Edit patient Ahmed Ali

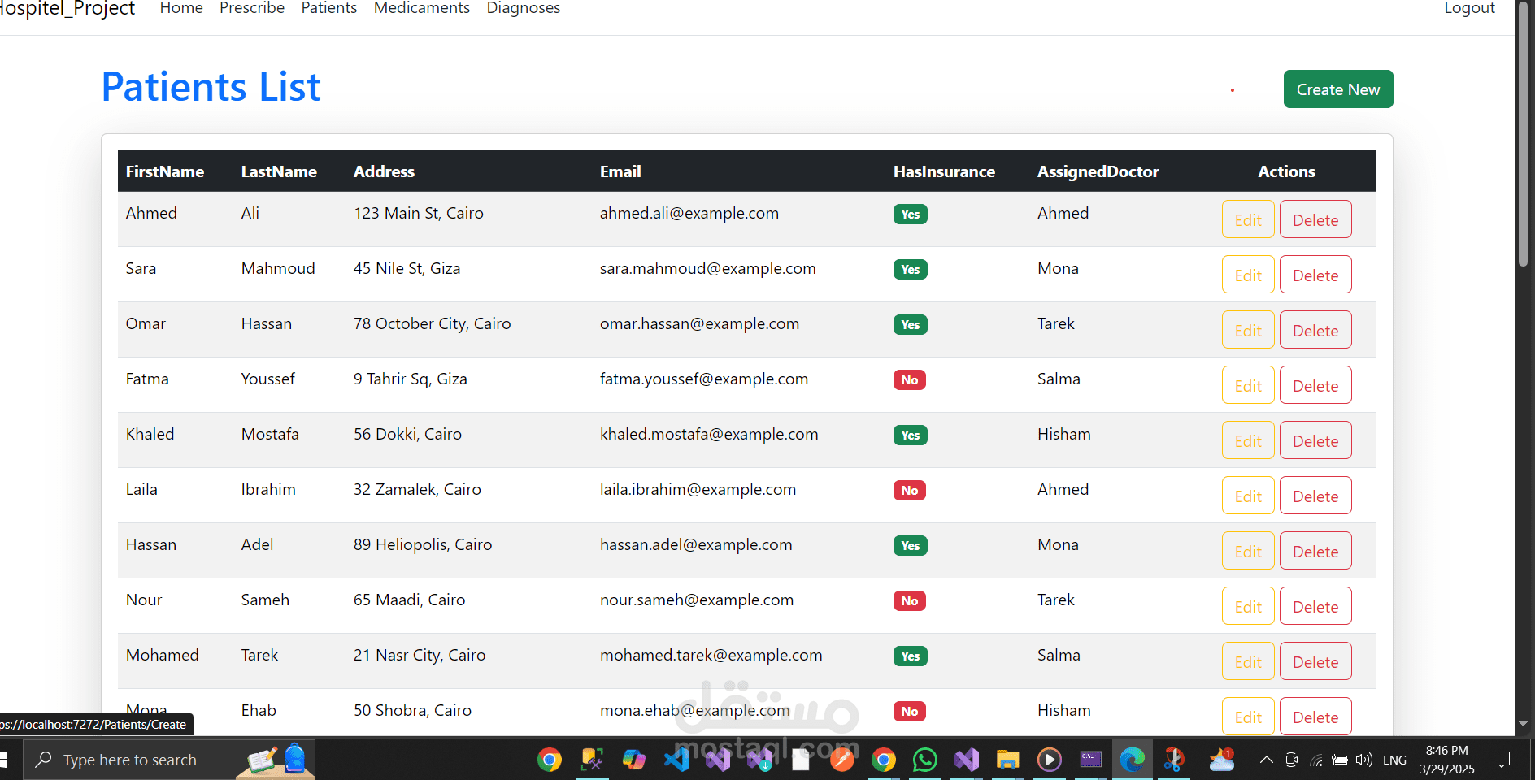pyautogui.click(x=1248, y=219)
